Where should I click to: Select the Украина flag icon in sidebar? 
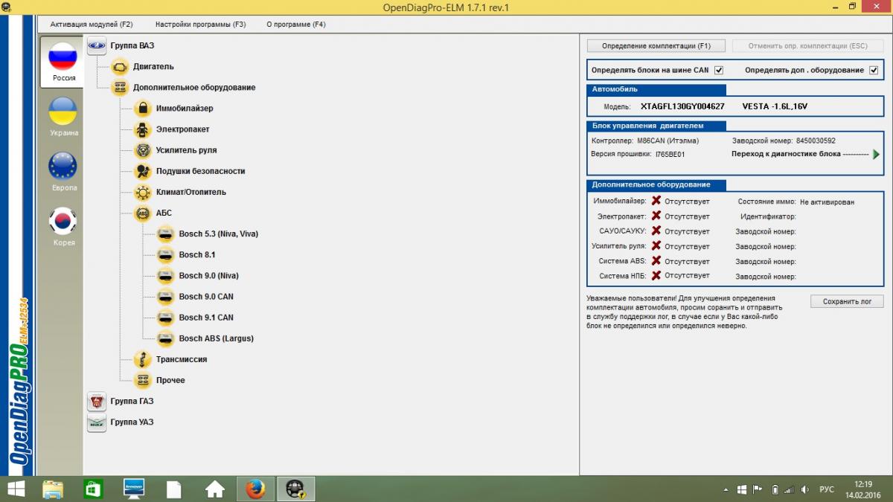[63, 111]
